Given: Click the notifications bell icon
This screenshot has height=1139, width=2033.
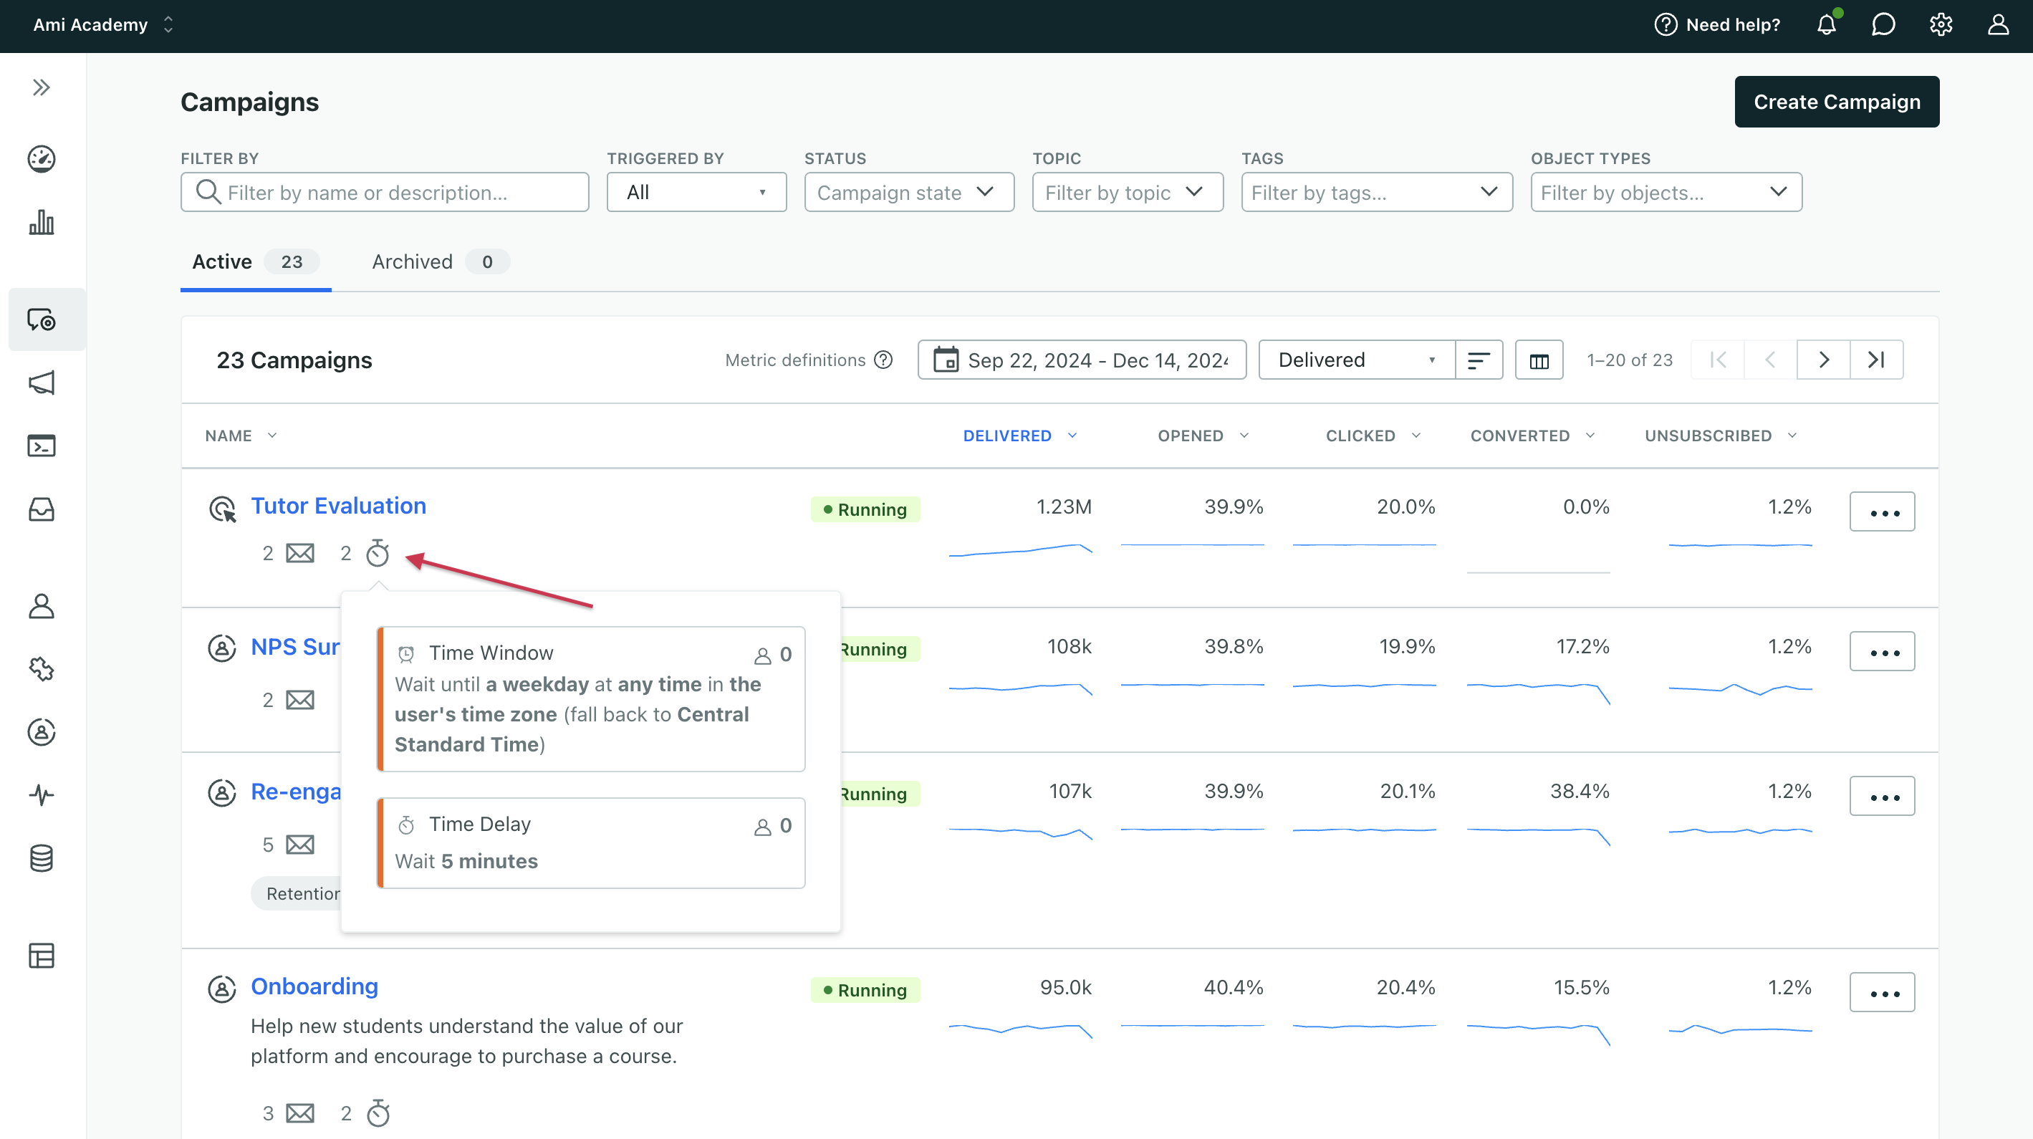Looking at the screenshot, I should point(1826,24).
